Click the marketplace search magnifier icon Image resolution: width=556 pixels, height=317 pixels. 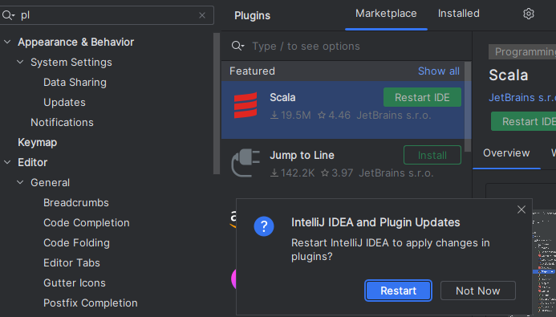237,46
